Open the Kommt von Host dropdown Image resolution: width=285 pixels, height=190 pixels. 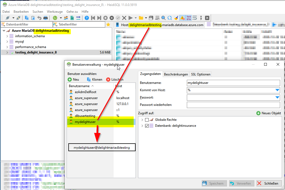tap(277, 90)
